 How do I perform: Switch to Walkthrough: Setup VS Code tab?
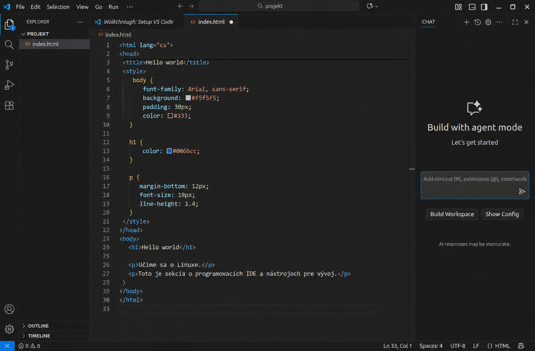tap(137, 22)
